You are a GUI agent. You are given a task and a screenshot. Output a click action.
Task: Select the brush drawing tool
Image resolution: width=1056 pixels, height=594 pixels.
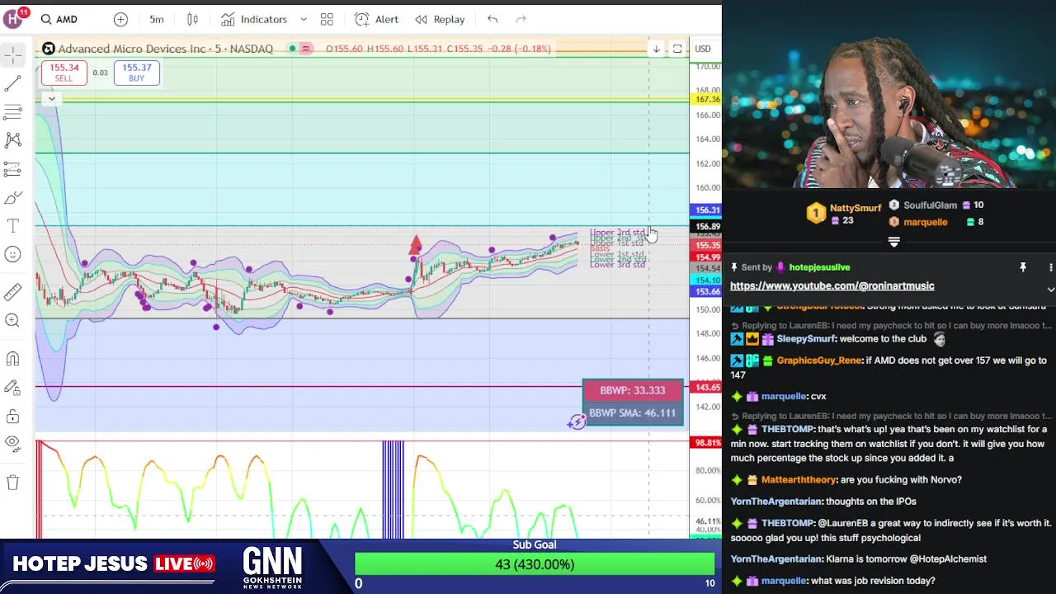[12, 198]
